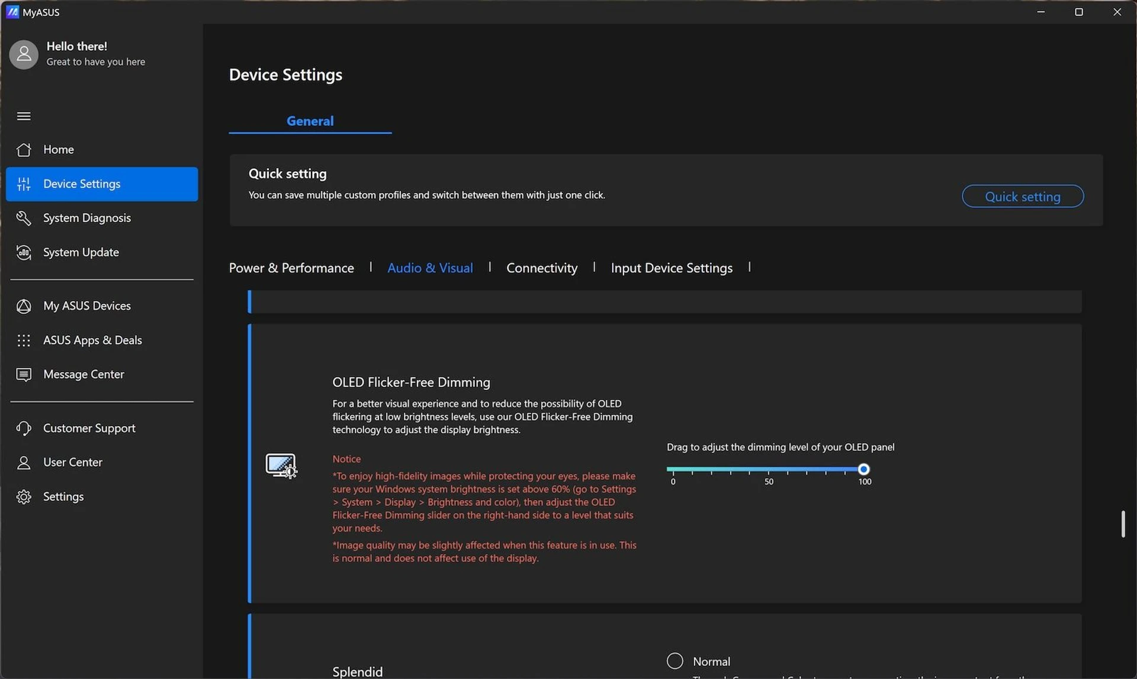Click the Customer Support headset icon
Screen dimensions: 1137x679
pos(24,428)
